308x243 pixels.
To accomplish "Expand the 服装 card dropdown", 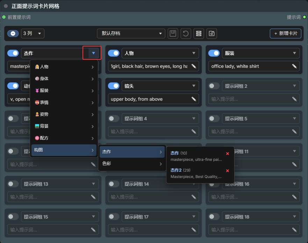I will click(x=294, y=53).
